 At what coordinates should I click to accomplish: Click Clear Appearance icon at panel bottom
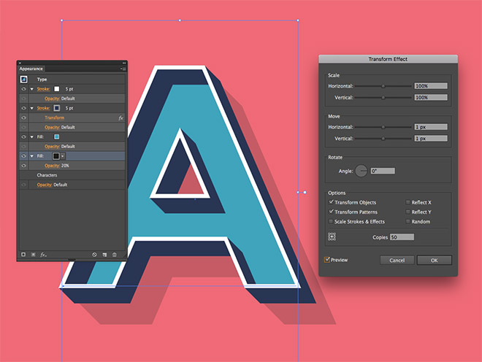(x=94, y=254)
